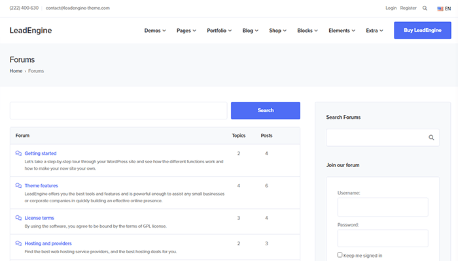
Task: Click into the Username field
Action: [383, 207]
